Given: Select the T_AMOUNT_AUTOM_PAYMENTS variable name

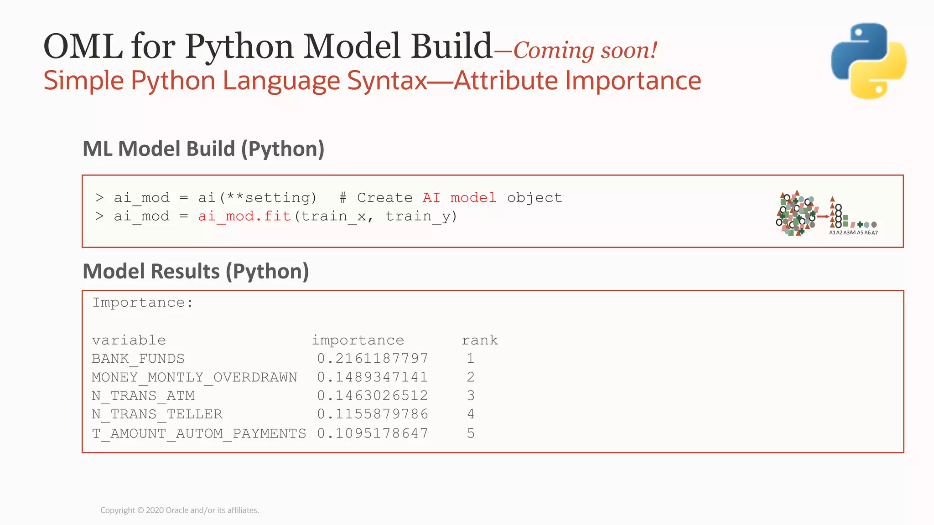Looking at the screenshot, I should point(199,434).
